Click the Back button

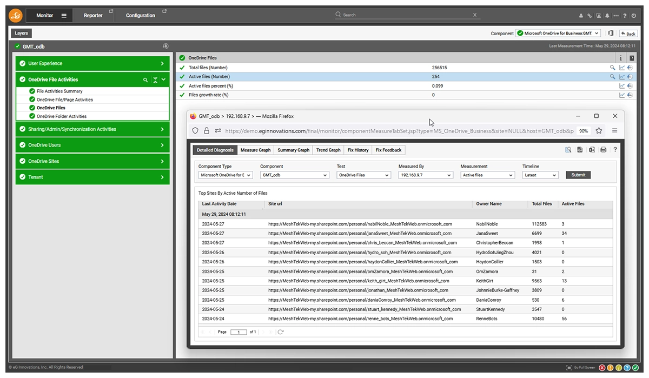coord(628,34)
